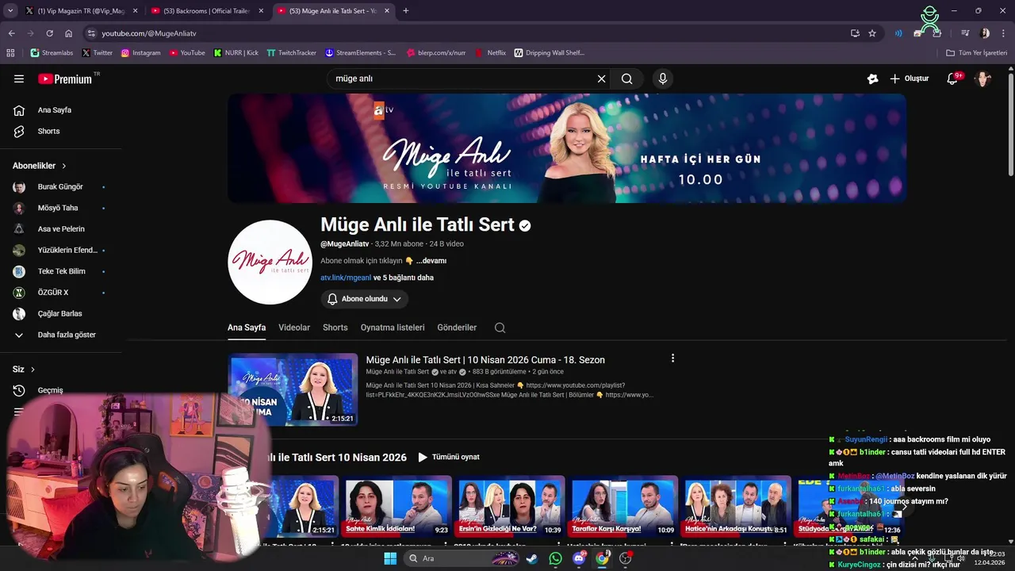Open the Chrome extensions puzzle icon
The height and width of the screenshot is (571, 1015).
(x=937, y=33)
